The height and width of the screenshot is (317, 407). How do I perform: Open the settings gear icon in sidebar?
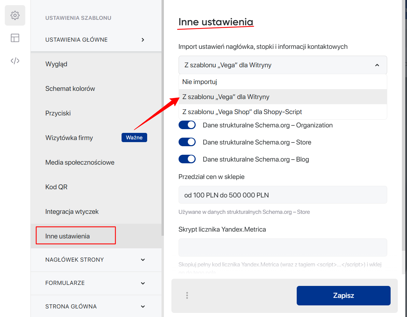[15, 15]
